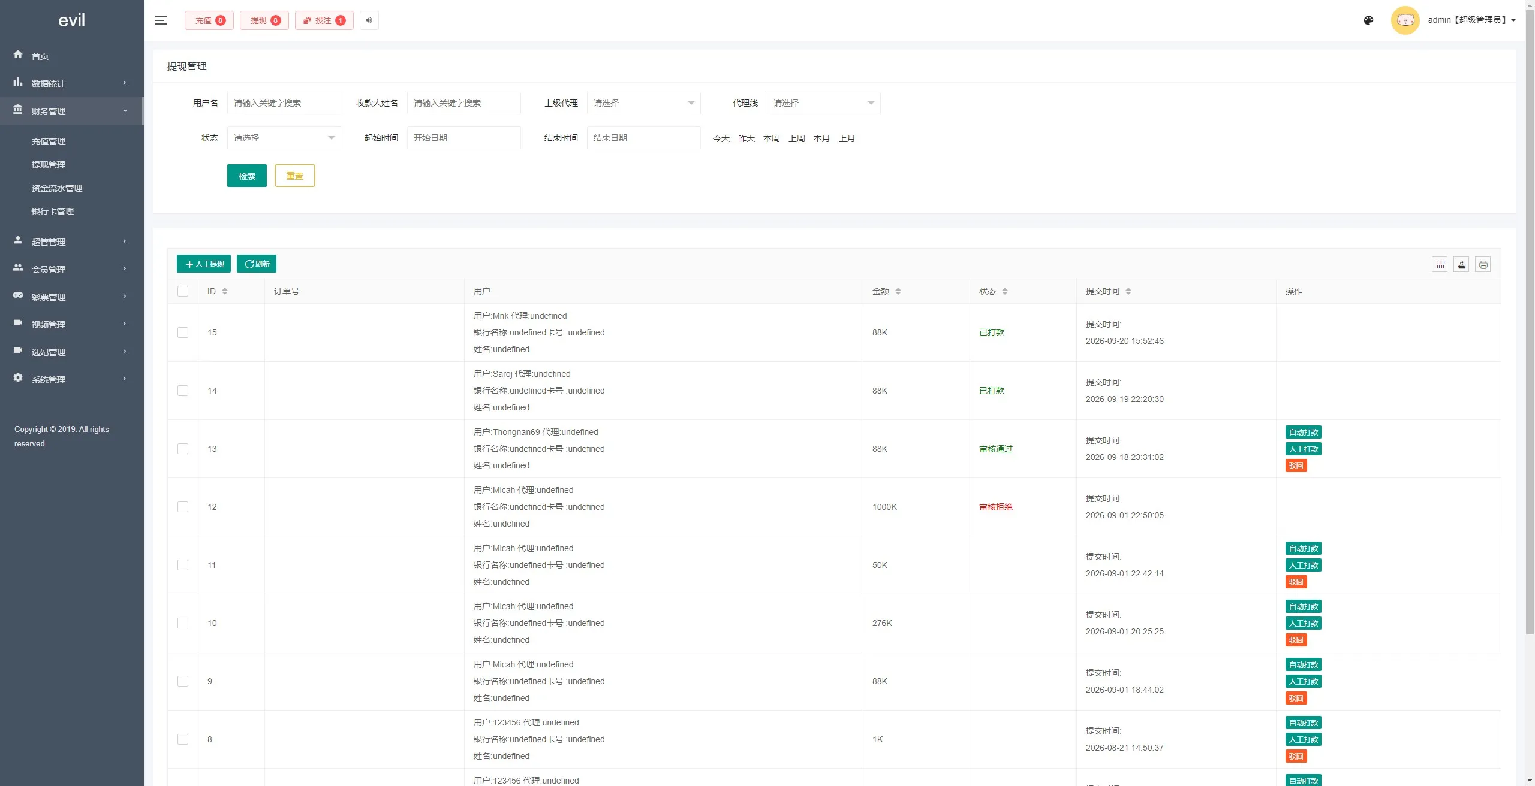Open 充值管理 submenu item

[49, 141]
